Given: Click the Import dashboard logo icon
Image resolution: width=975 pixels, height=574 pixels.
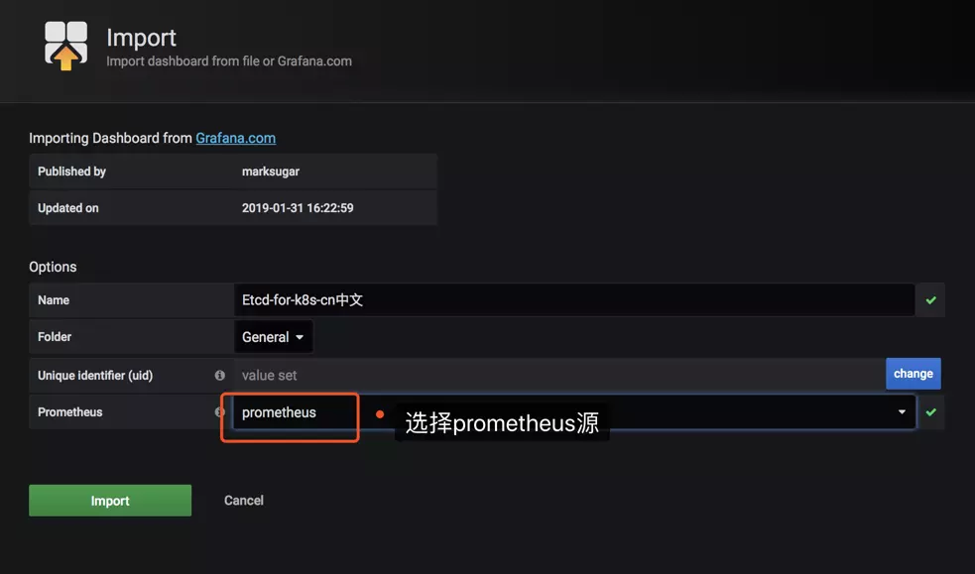Looking at the screenshot, I should 65,46.
